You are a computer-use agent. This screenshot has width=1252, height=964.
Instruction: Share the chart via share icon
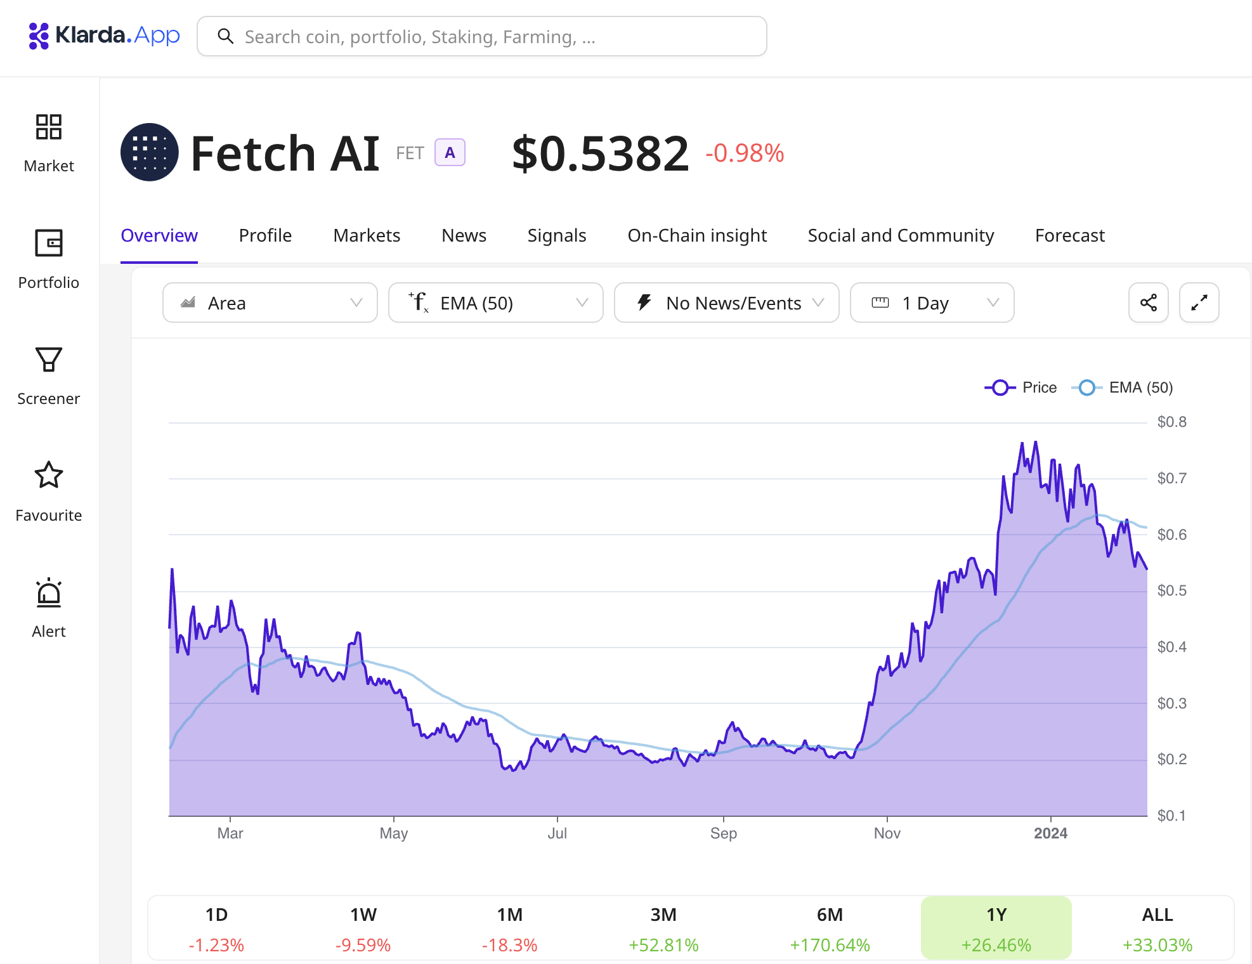1148,303
